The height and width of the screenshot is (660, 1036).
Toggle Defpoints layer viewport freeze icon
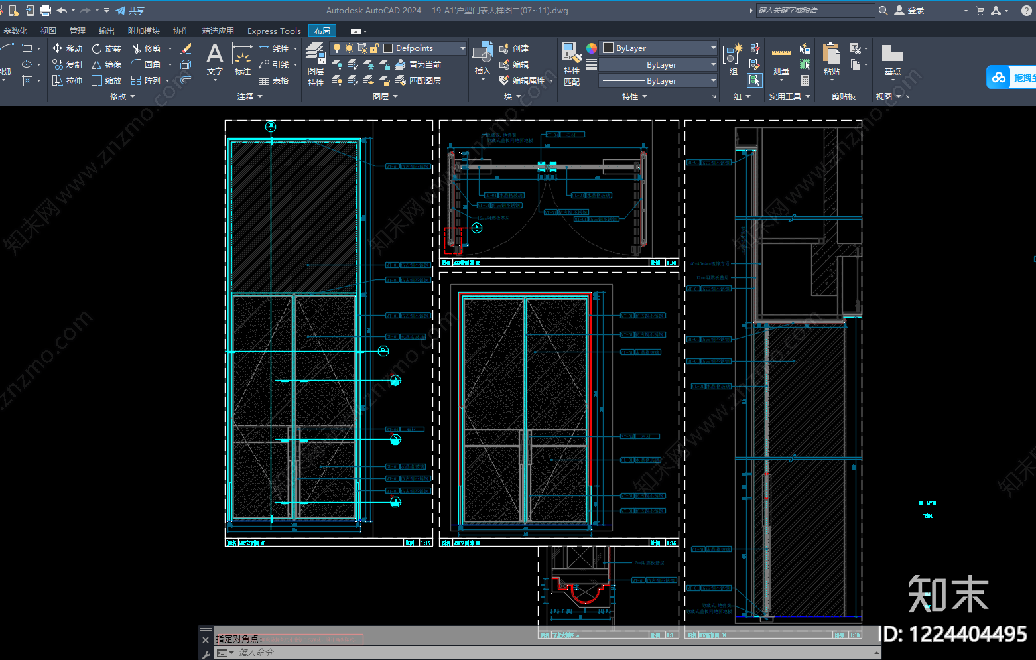(x=361, y=48)
